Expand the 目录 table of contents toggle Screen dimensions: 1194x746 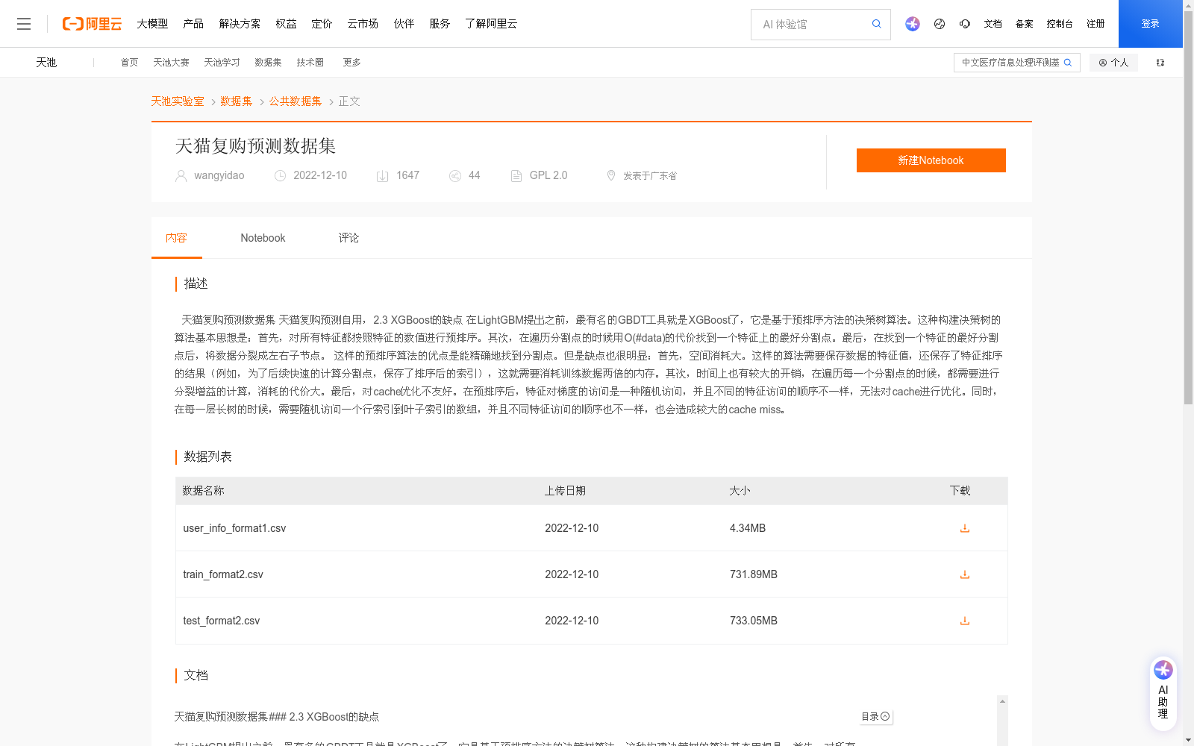point(876,716)
